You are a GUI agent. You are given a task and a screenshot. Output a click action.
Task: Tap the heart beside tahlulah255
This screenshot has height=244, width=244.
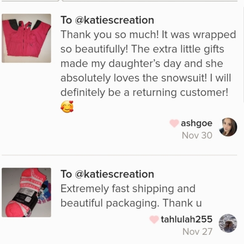click(154, 220)
